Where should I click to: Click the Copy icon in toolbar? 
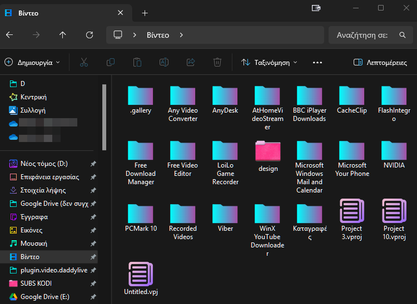click(x=111, y=62)
